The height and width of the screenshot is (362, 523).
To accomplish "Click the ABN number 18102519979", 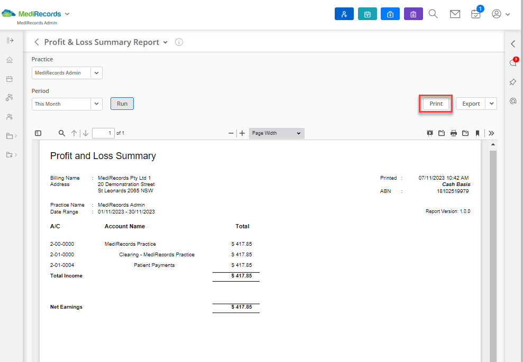I will click(453, 191).
